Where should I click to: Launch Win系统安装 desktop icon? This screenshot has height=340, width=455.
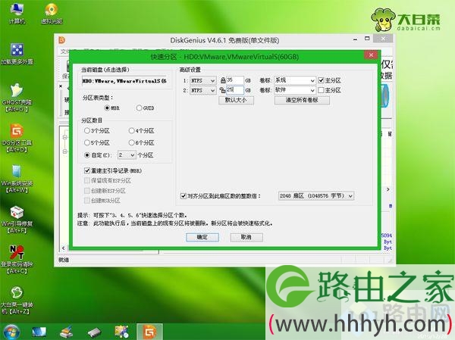[17, 179]
